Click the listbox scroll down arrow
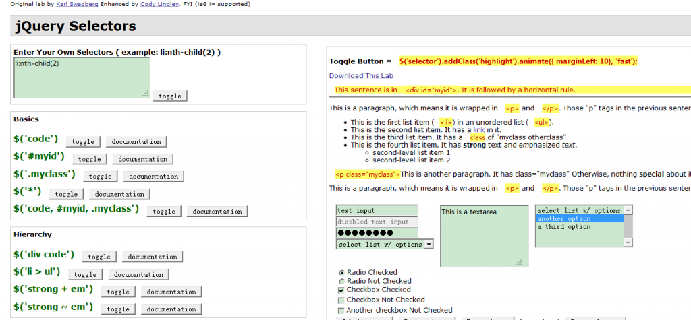This screenshot has width=691, height=320. click(628, 243)
